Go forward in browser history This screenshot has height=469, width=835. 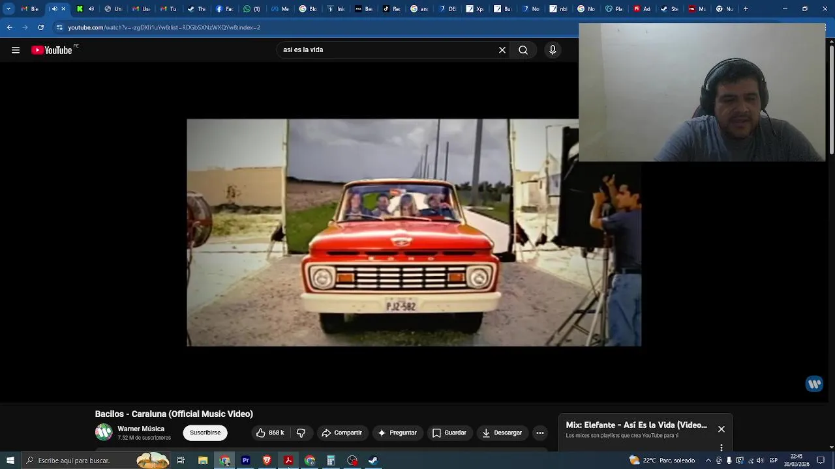pyautogui.click(x=25, y=27)
